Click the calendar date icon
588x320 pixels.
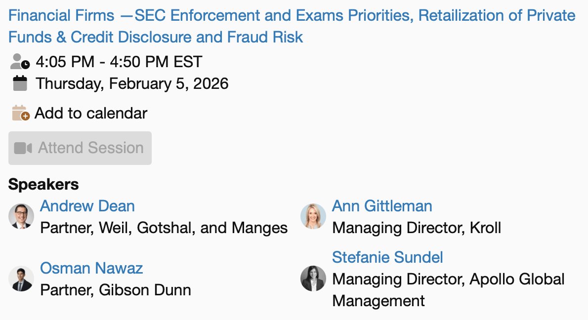(x=20, y=83)
